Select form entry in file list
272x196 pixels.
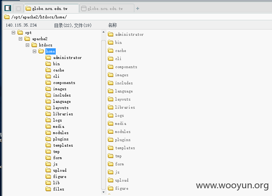(120, 164)
